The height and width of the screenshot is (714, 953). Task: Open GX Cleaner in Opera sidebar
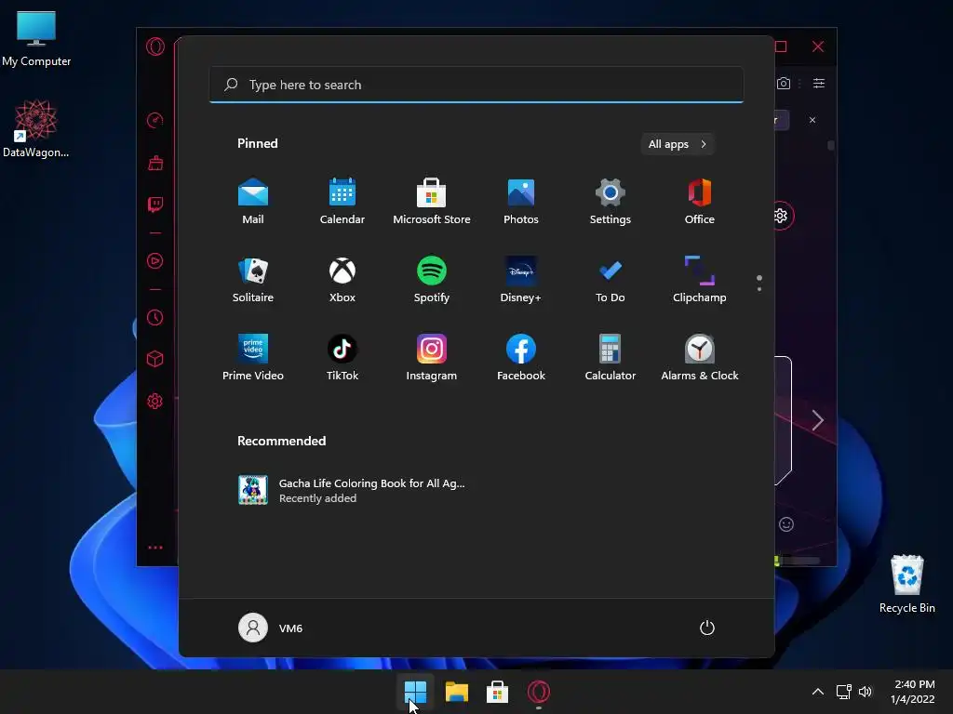(x=155, y=162)
